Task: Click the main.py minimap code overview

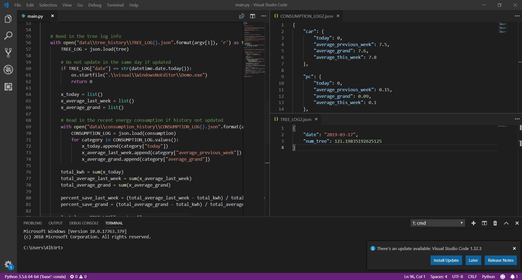Action: click(254, 49)
